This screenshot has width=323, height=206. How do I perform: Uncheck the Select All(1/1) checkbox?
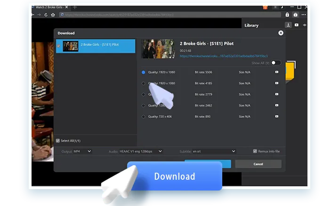tap(57, 141)
